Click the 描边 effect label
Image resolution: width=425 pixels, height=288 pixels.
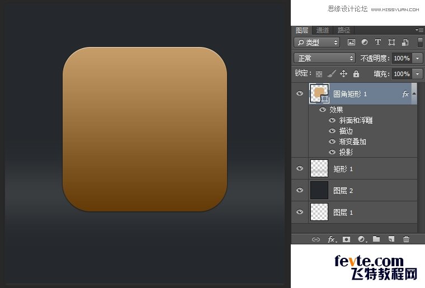[346, 131]
